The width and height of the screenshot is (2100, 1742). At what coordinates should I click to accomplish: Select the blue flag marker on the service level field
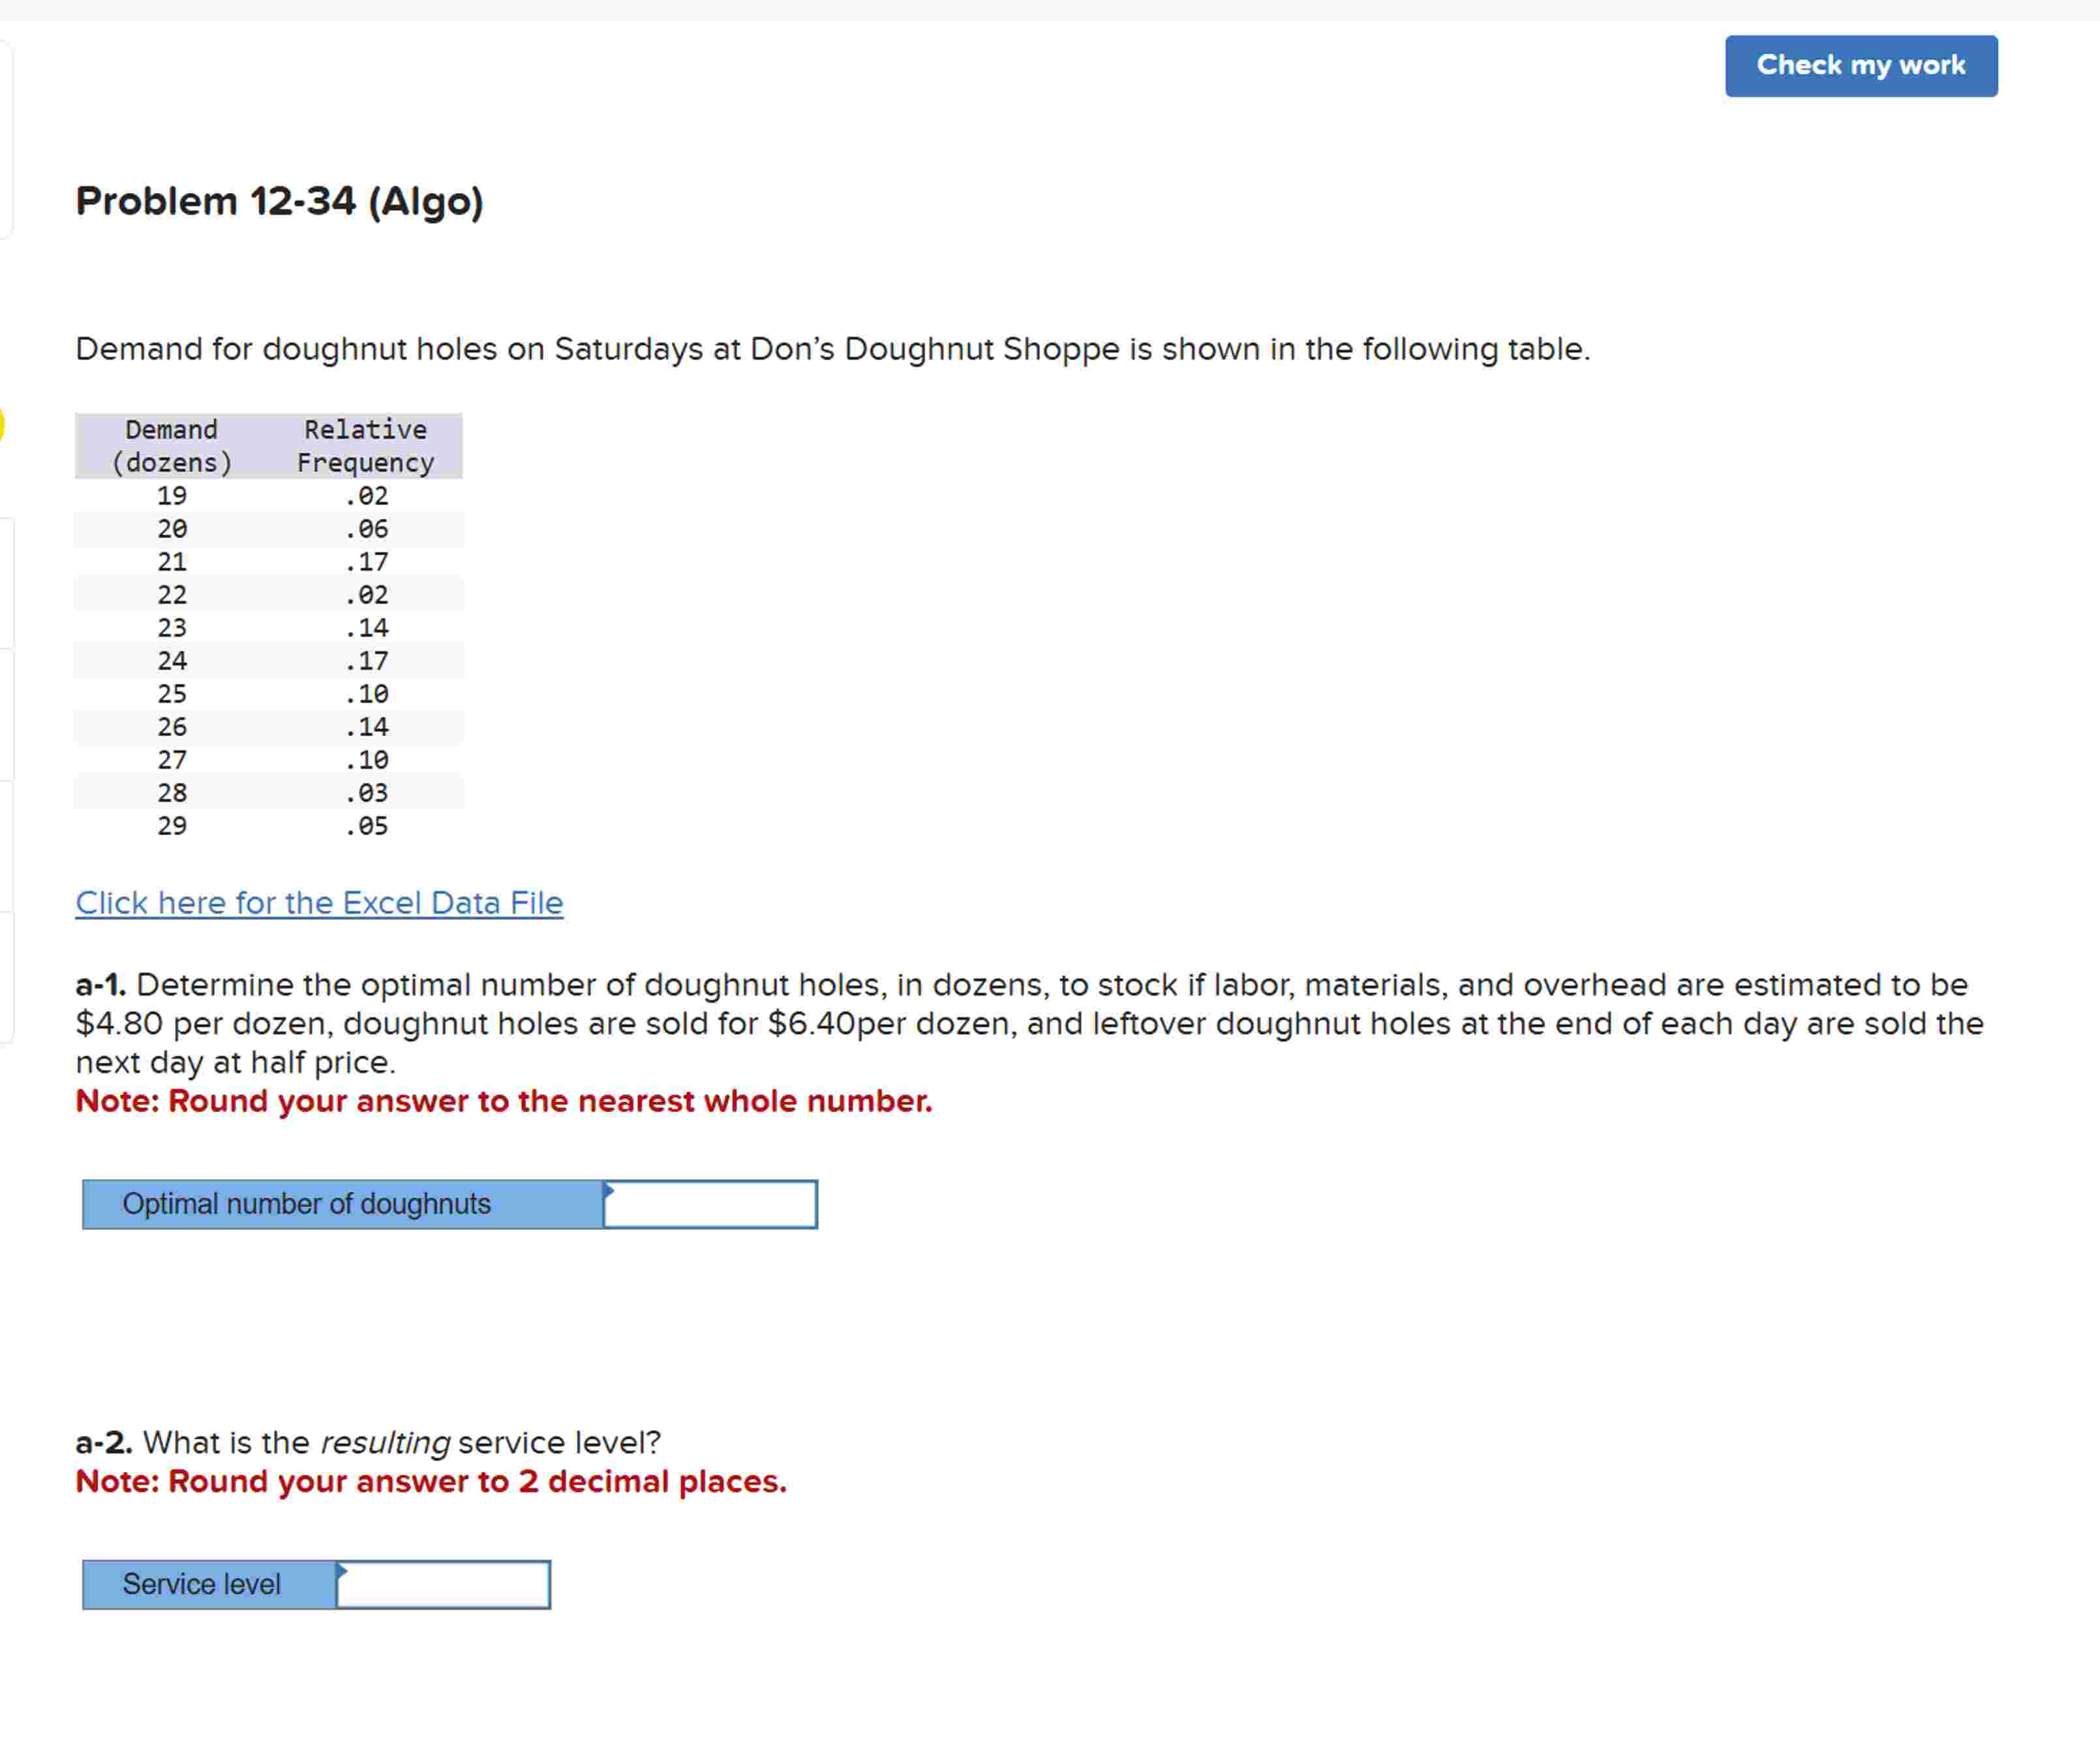click(343, 1572)
